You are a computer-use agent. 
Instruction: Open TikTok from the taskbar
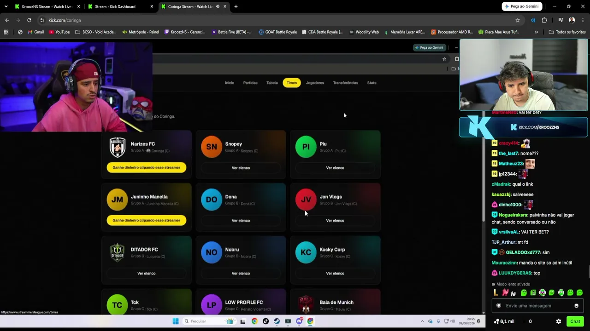point(265,321)
